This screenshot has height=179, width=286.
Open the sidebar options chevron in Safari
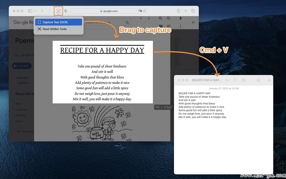click(35, 11)
